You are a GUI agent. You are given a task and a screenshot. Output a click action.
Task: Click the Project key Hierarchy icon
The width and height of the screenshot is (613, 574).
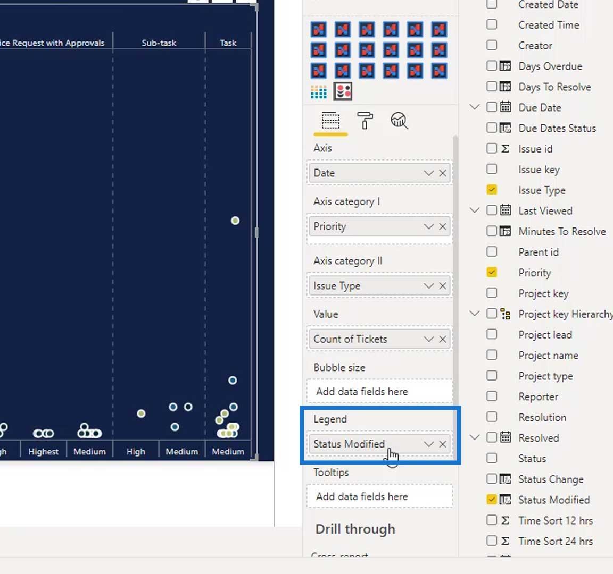(x=505, y=314)
